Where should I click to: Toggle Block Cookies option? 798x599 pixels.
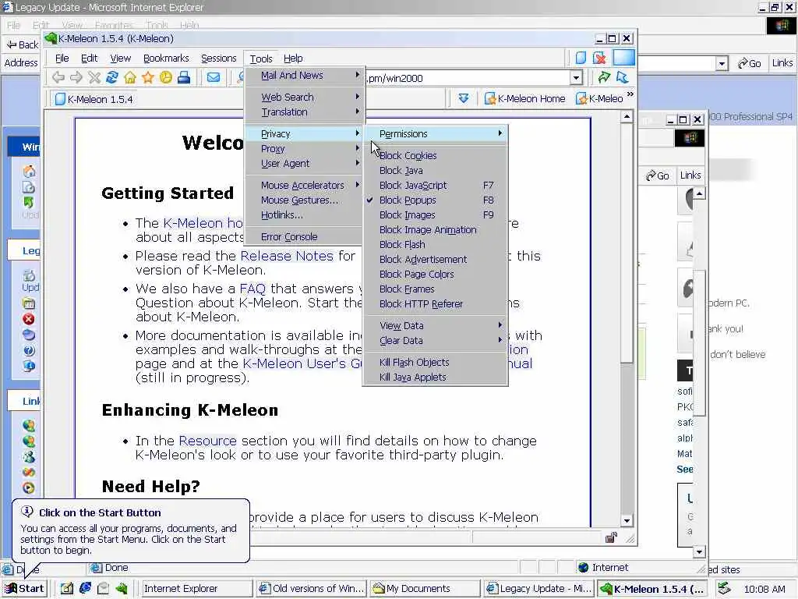(435, 155)
